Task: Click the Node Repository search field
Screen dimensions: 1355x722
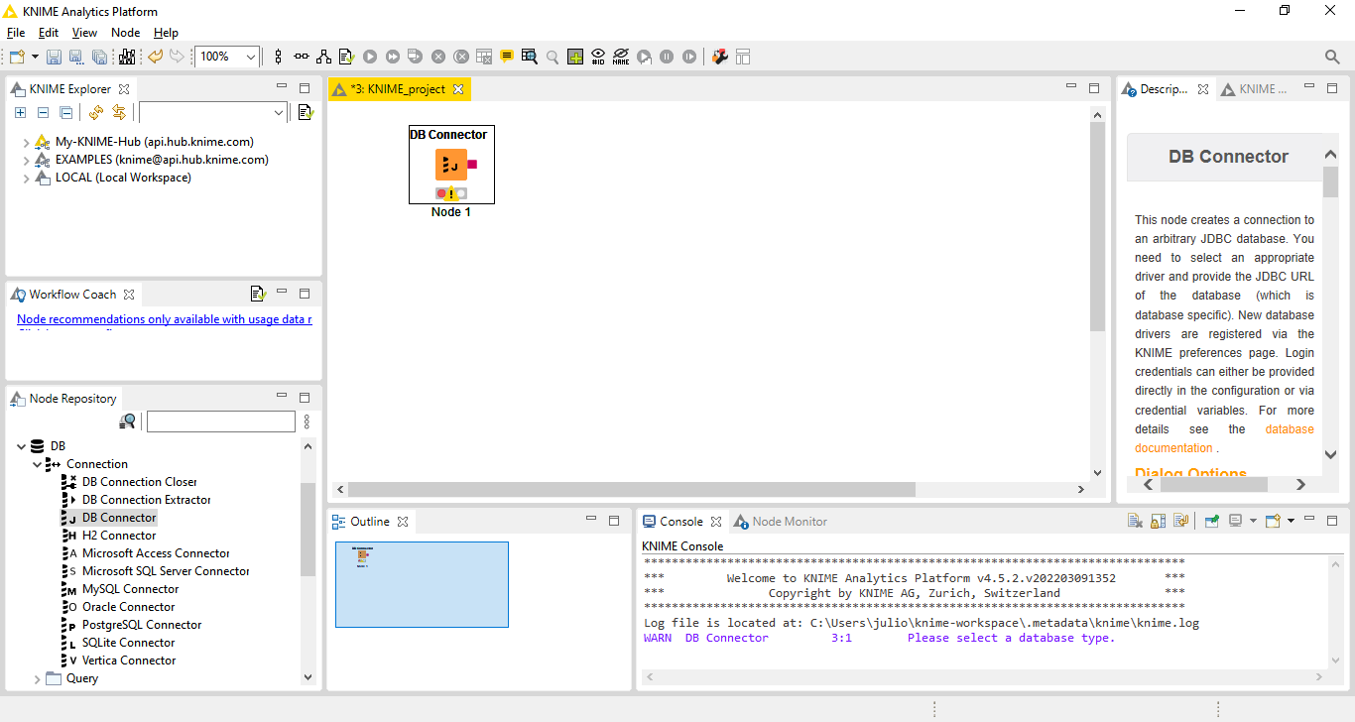Action: 220,422
